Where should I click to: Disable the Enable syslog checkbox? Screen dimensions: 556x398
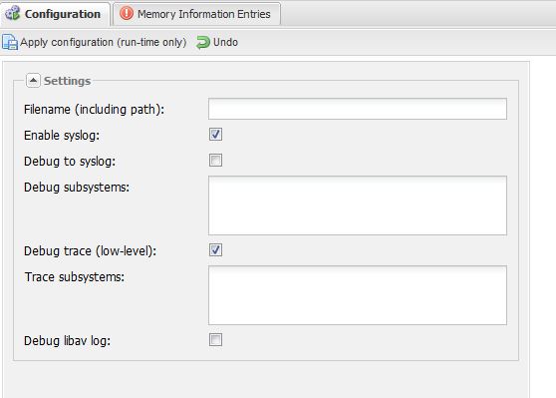coord(215,135)
